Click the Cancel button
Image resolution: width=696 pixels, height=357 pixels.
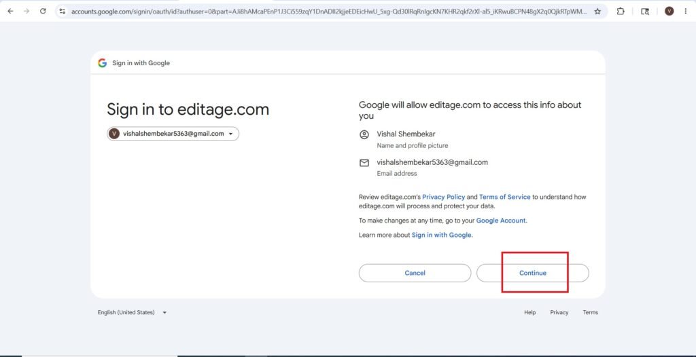click(415, 273)
